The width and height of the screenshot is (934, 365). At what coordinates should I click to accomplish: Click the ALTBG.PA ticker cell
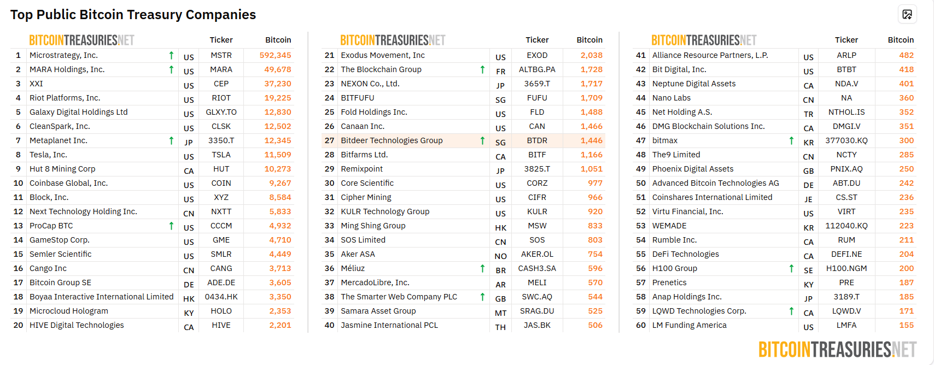click(x=537, y=69)
